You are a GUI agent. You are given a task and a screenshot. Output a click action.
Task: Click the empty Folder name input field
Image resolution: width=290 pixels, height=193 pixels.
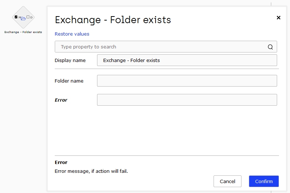point(187,81)
